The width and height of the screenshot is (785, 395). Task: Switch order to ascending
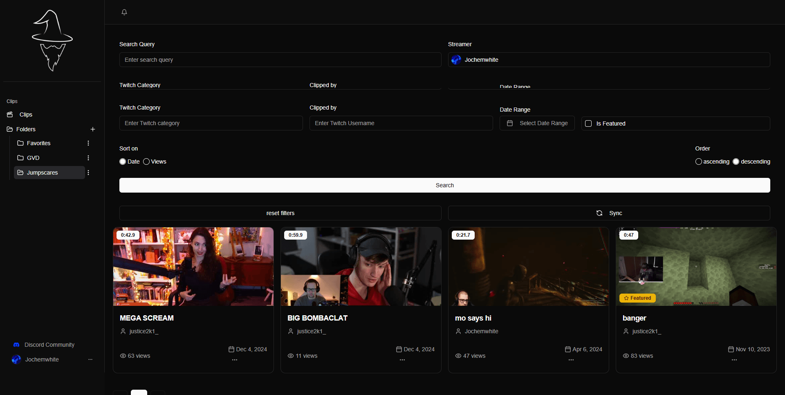click(x=699, y=162)
